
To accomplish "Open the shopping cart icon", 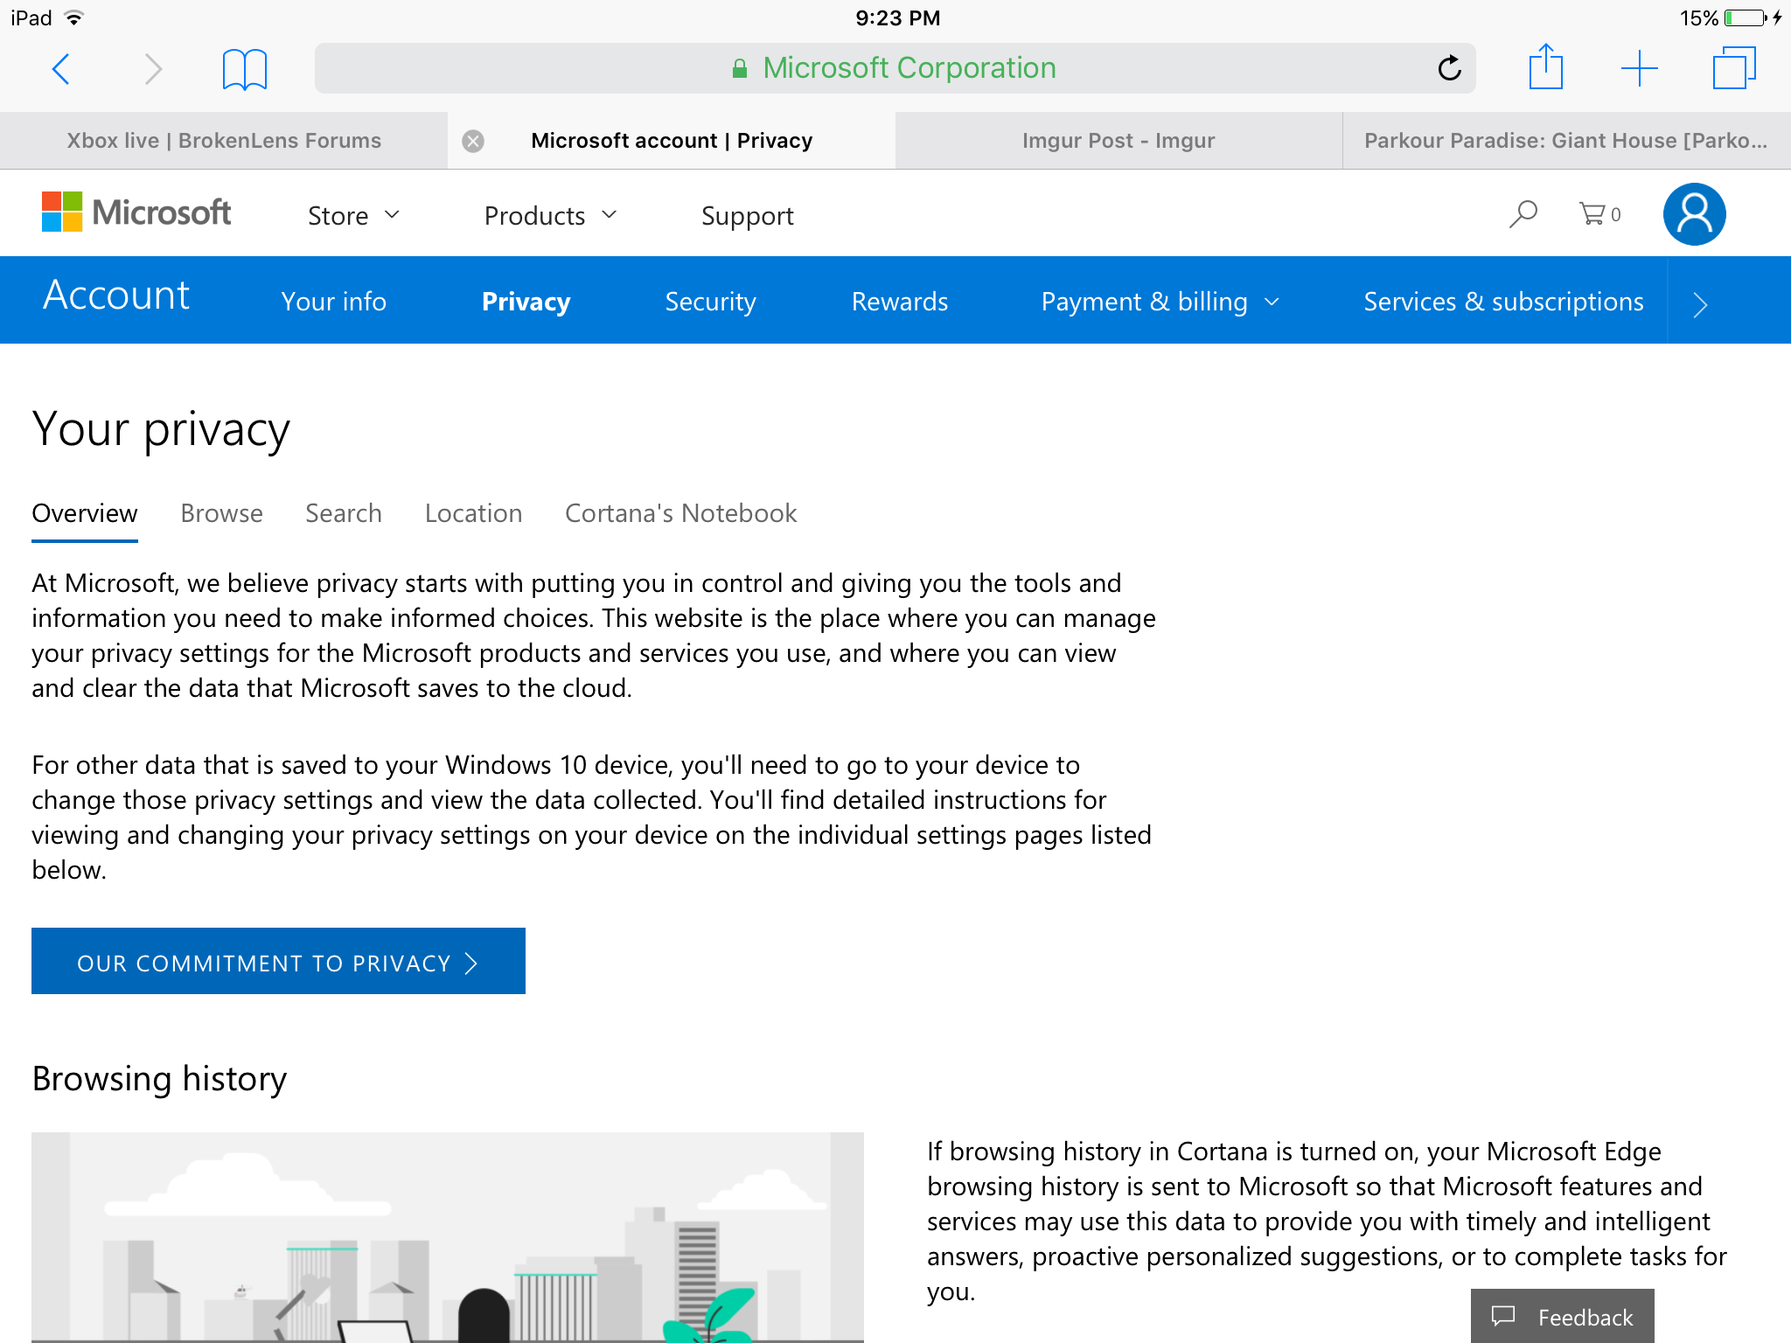I will (1599, 214).
